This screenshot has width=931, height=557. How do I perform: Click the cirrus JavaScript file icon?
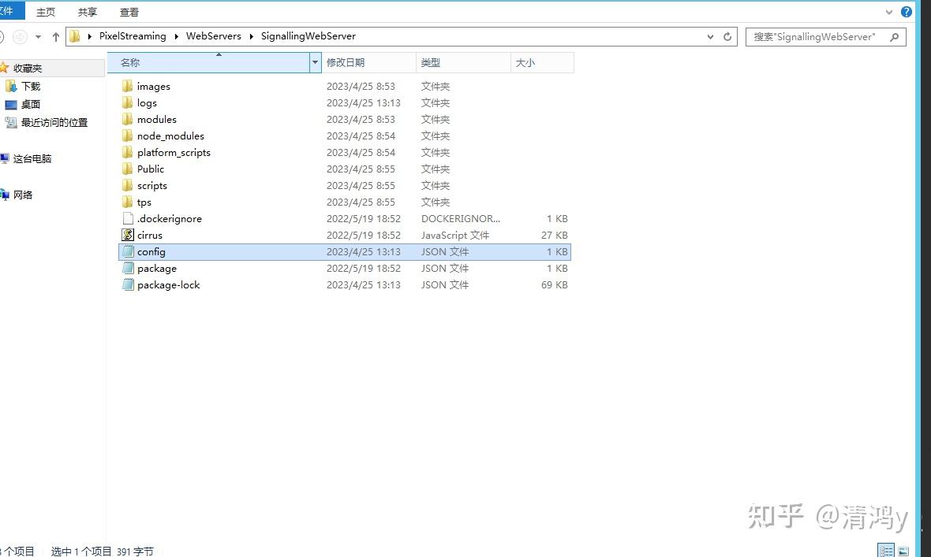point(128,236)
